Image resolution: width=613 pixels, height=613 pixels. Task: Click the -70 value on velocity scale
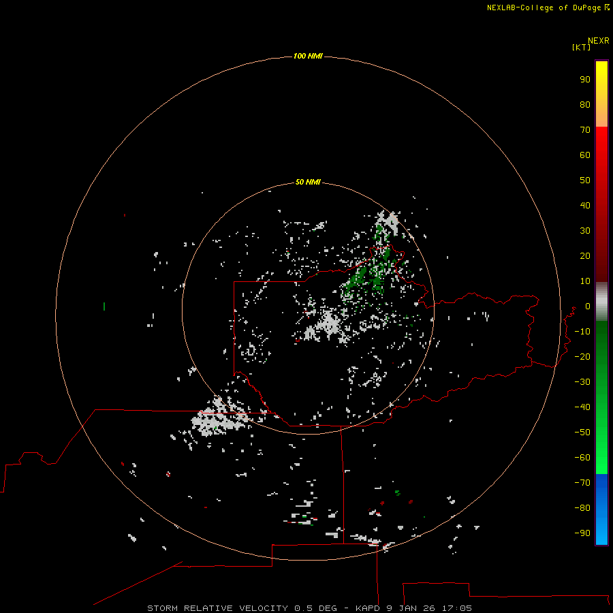[582, 482]
